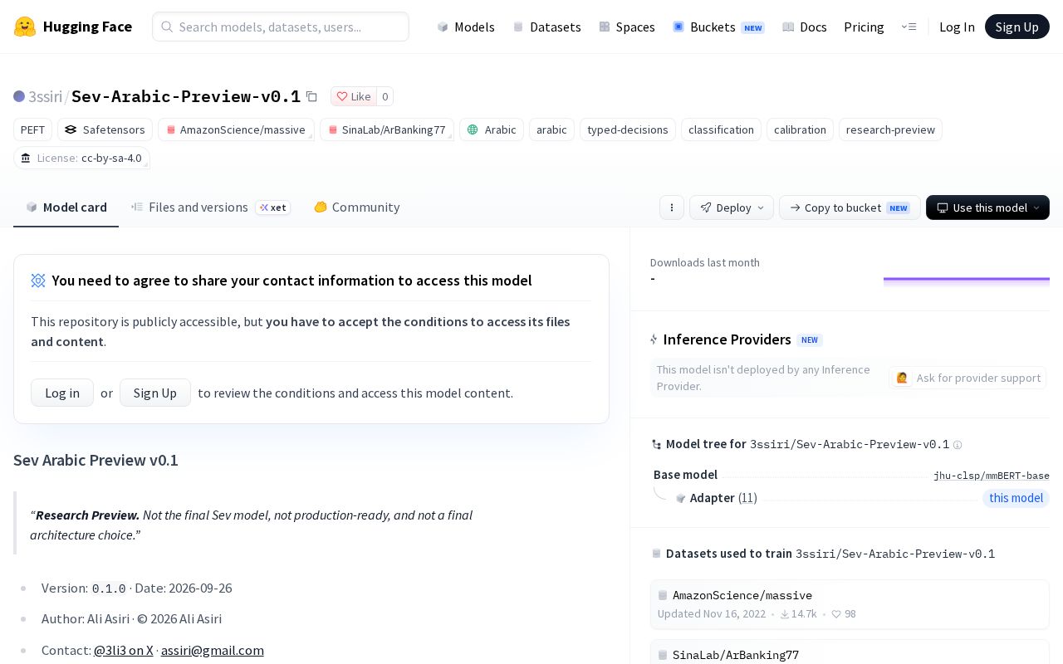Open the jhu-clsp/mmBERT-base base model link
The height and width of the screenshot is (664, 1063).
tap(992, 476)
